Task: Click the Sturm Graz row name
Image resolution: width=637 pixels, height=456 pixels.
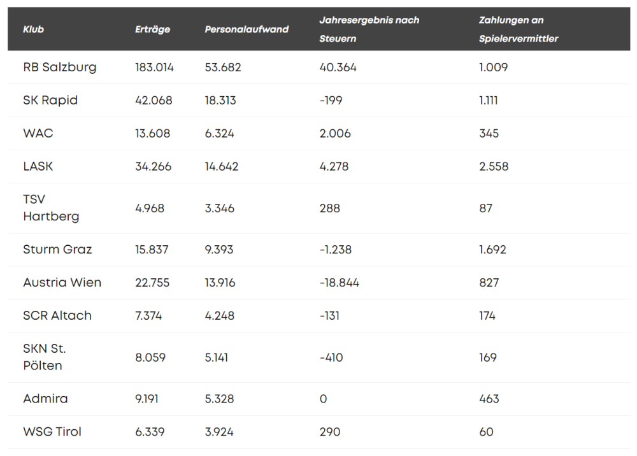Action: point(57,250)
